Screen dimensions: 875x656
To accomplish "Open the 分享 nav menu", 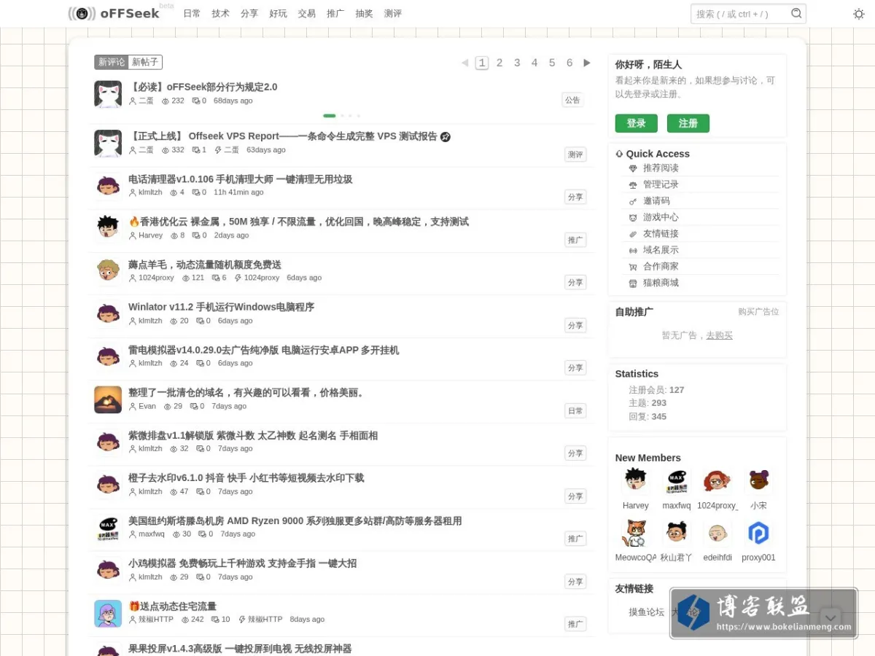I will click(249, 13).
